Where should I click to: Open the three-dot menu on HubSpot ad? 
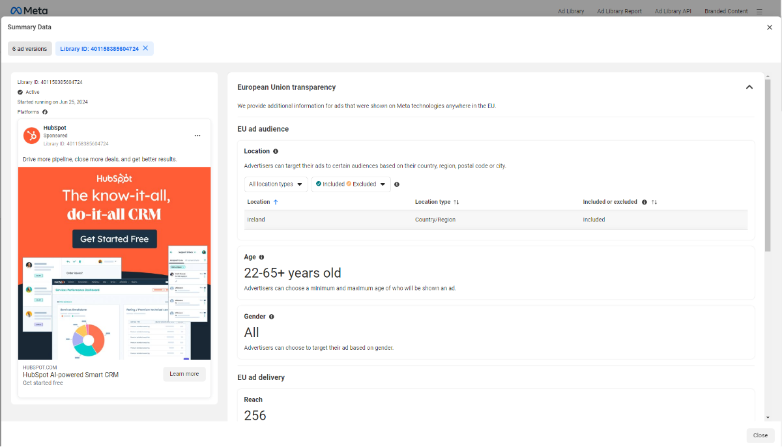click(x=197, y=136)
